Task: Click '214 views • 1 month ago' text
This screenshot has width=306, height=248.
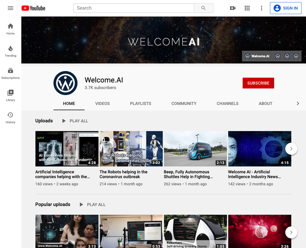Action: point(121,184)
